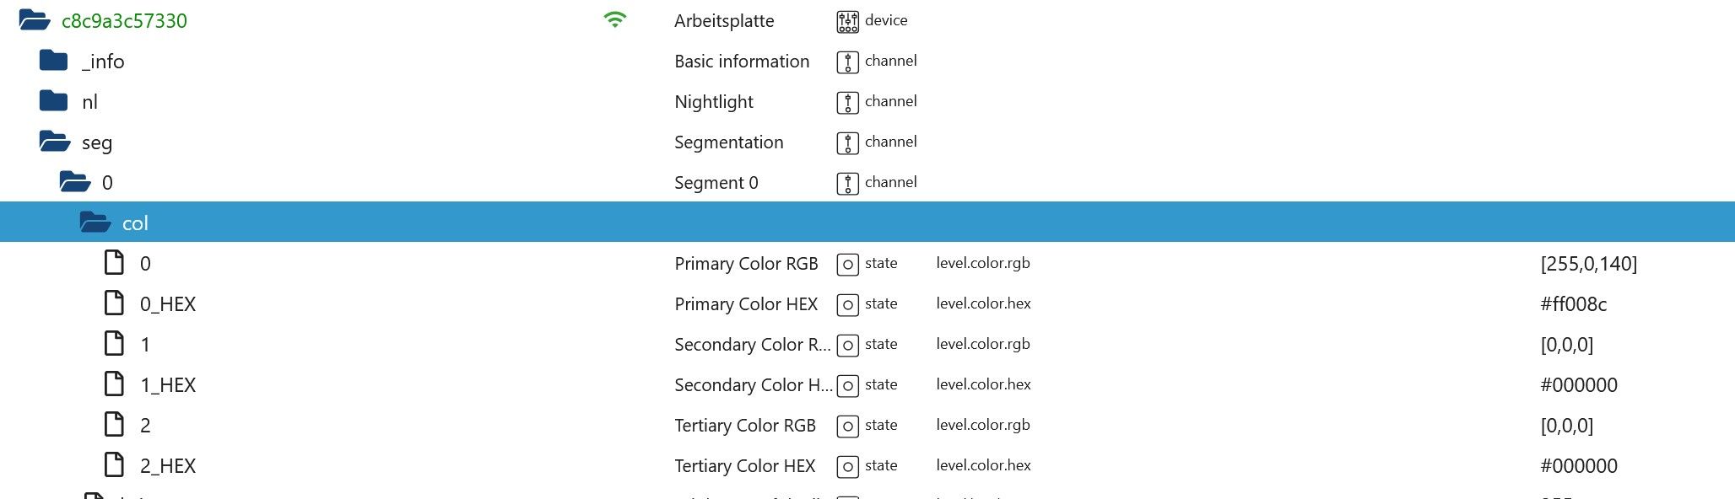The image size is (1735, 499).
Task: Expand the nl folder
Action: [x=53, y=101]
